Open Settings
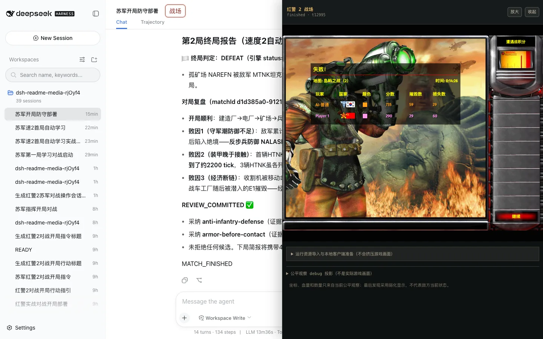Image resolution: width=543 pixels, height=339 pixels. pos(21,328)
